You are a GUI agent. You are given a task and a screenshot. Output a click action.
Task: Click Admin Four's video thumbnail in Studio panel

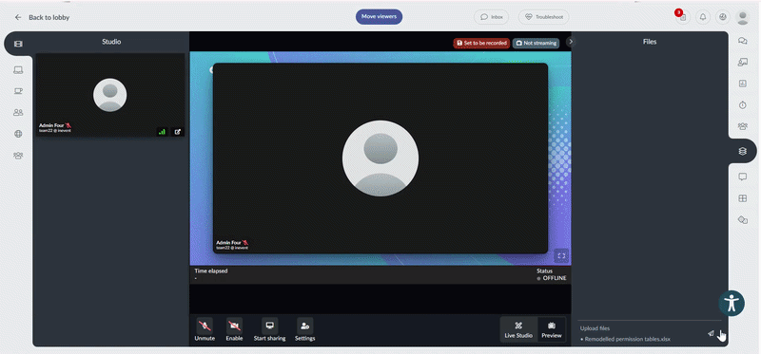coord(110,95)
